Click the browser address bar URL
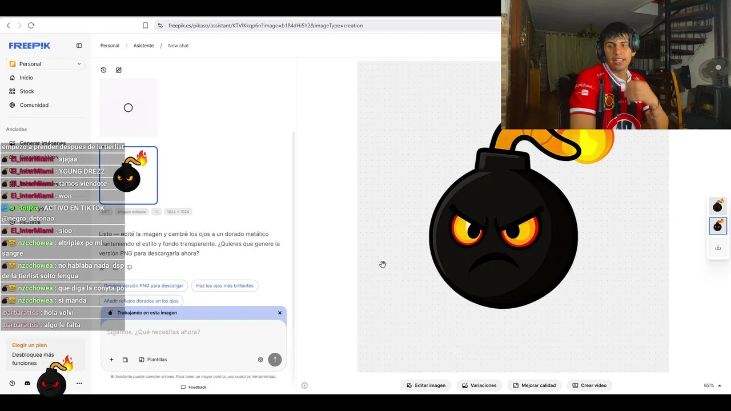This screenshot has height=411, width=731. tap(266, 26)
